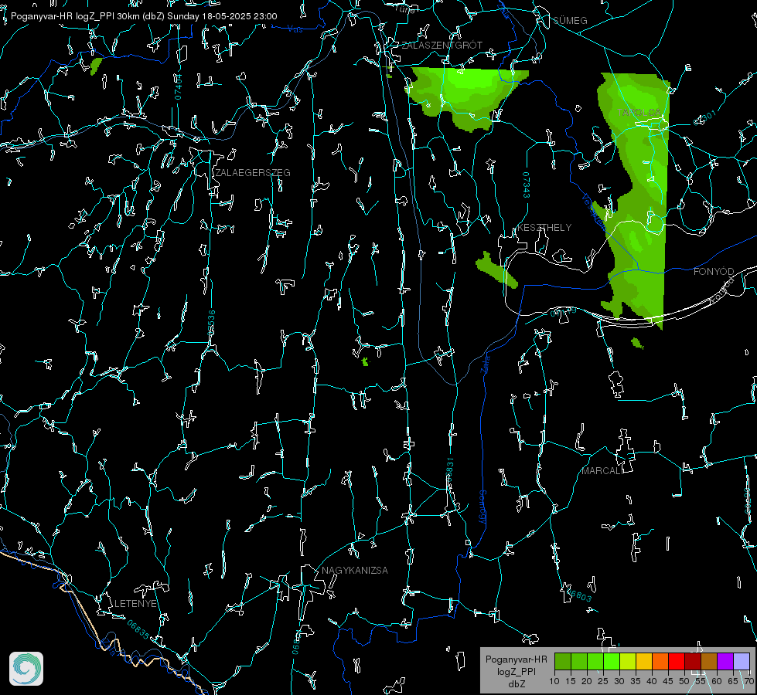Click the purple 60-65 dBZ legend swatch
This screenshot has height=695, width=757.
point(725,661)
